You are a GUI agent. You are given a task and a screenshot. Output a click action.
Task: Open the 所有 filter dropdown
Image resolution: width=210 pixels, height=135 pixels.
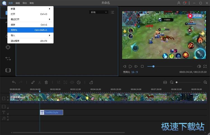[99, 12]
